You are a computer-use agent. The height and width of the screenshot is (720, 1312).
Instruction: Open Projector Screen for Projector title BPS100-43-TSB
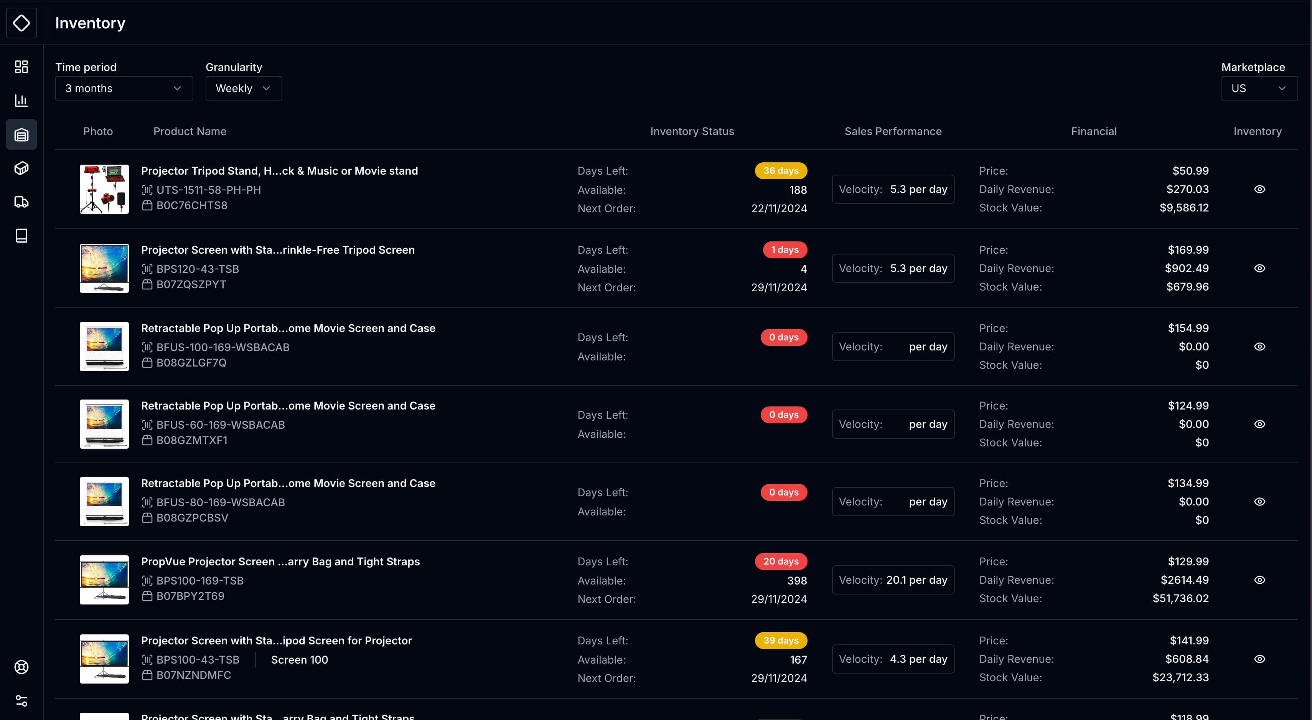click(x=277, y=641)
